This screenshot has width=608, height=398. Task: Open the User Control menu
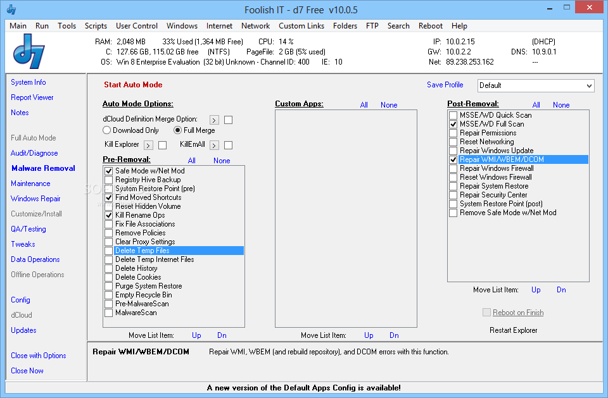137,26
